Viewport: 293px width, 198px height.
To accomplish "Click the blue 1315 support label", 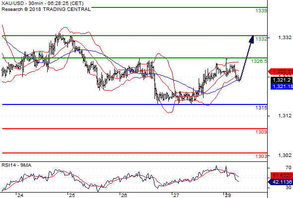I will [261, 107].
